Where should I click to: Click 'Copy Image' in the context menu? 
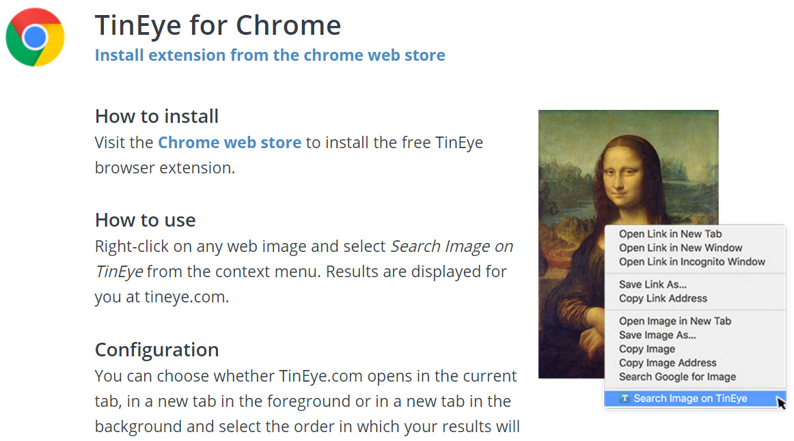click(647, 349)
